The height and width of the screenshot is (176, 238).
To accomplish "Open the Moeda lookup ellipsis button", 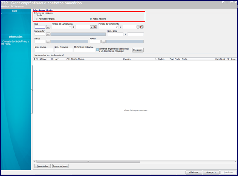I will (103, 42).
